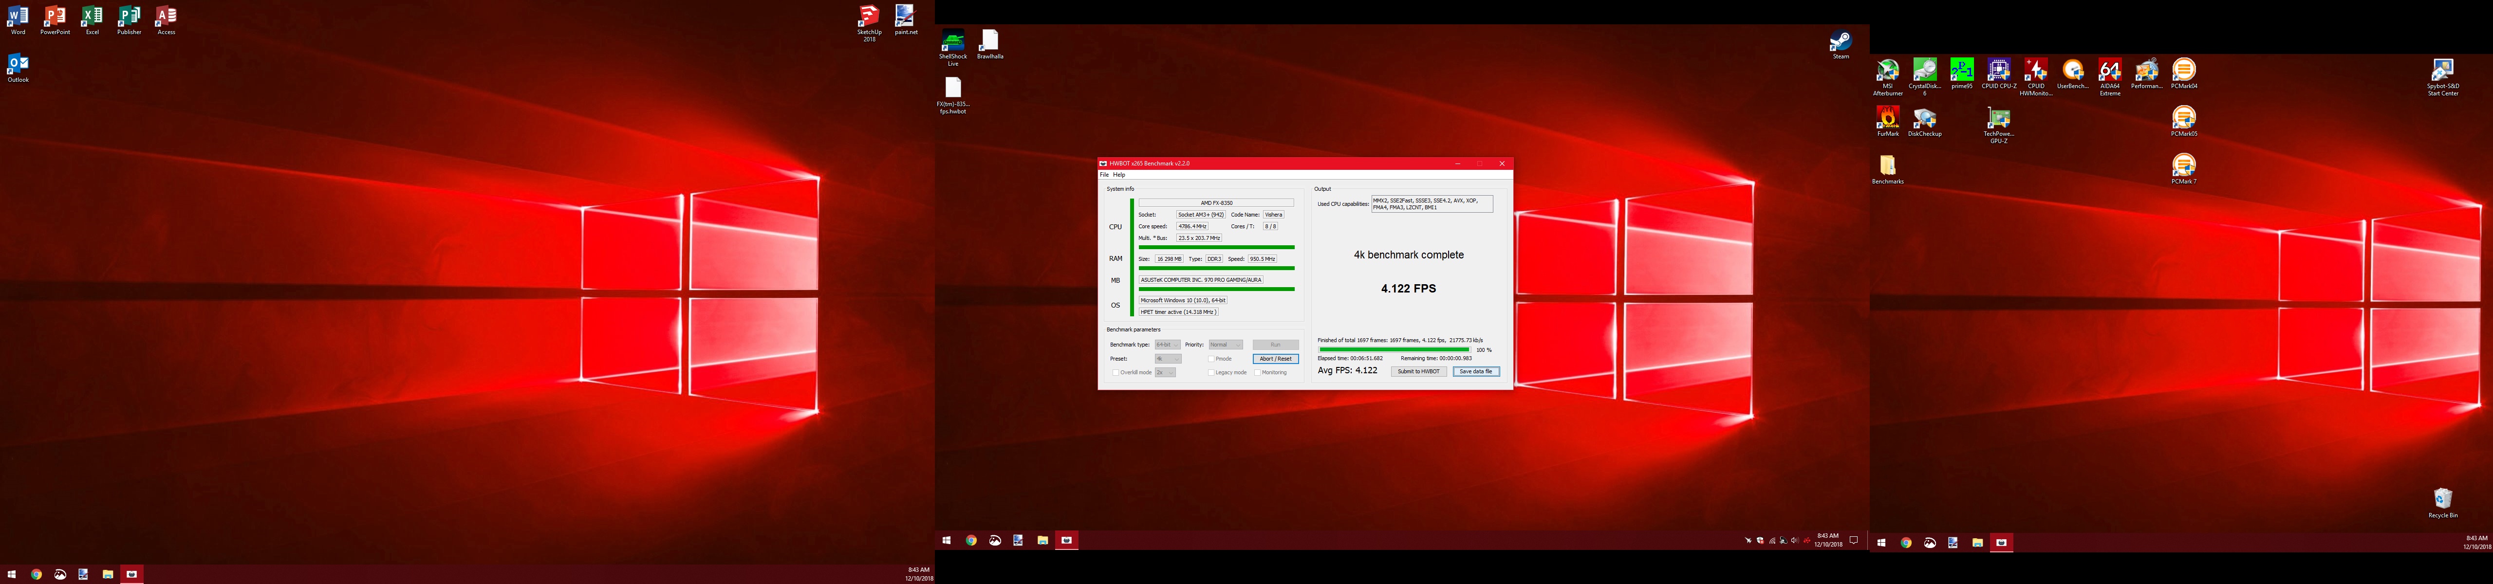2493x584 pixels.
Task: Open the Overkill 2x multiplier dropdown
Action: pos(1165,372)
